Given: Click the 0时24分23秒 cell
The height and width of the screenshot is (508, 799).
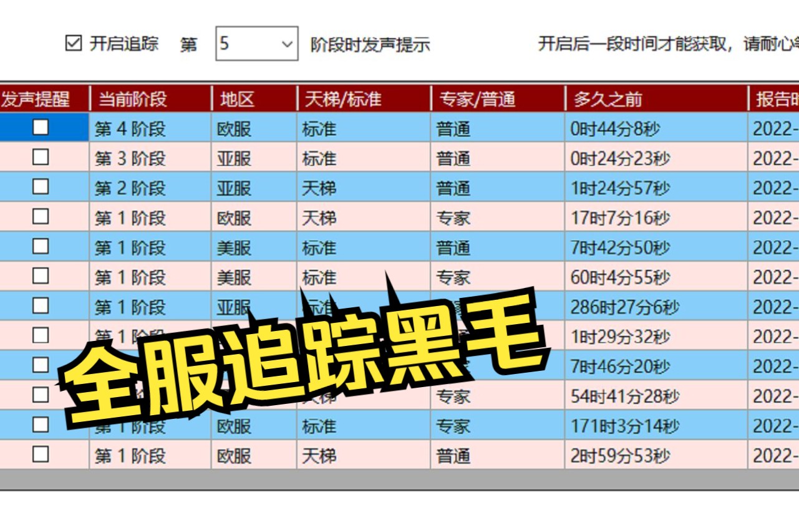Looking at the screenshot, I should pyautogui.click(x=656, y=158).
